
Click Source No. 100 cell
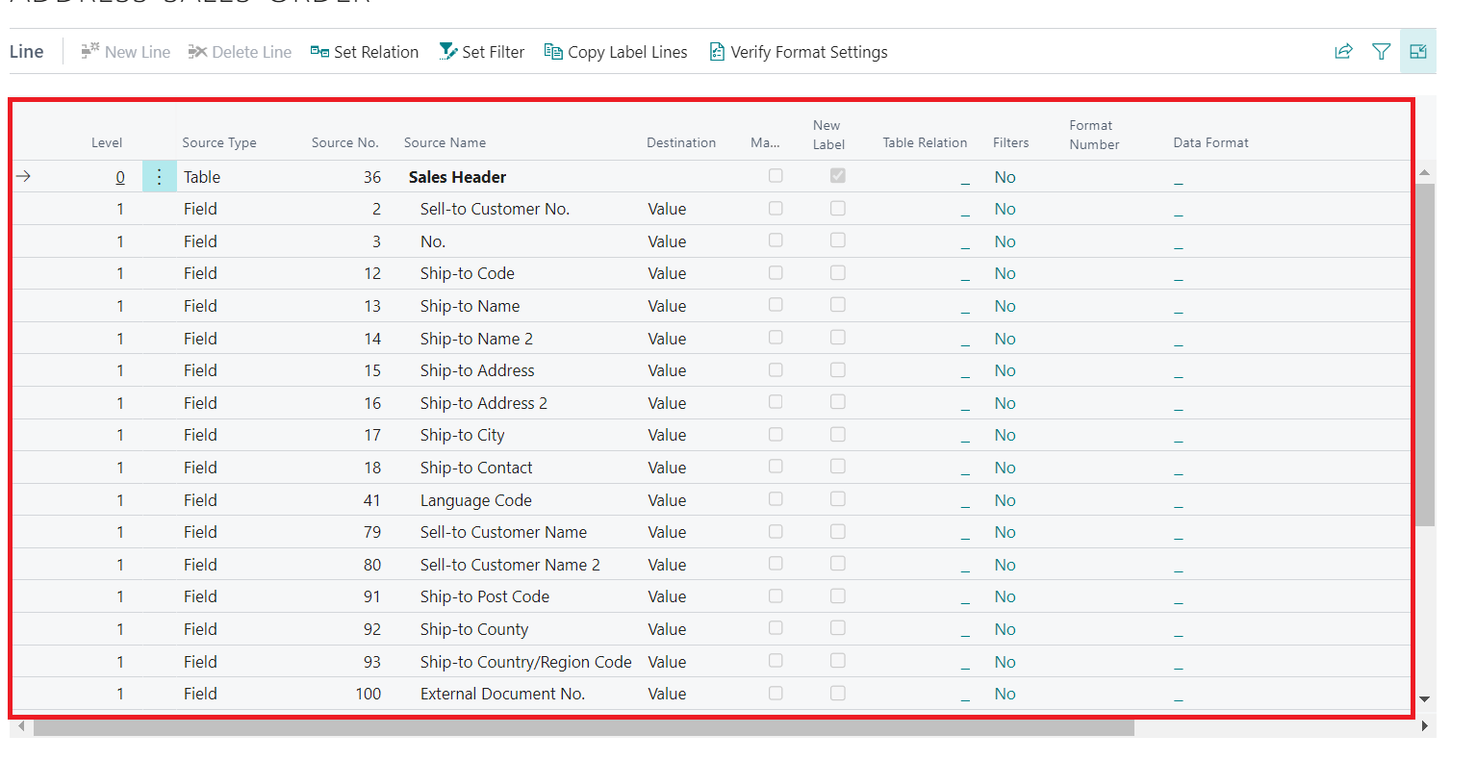tap(368, 694)
